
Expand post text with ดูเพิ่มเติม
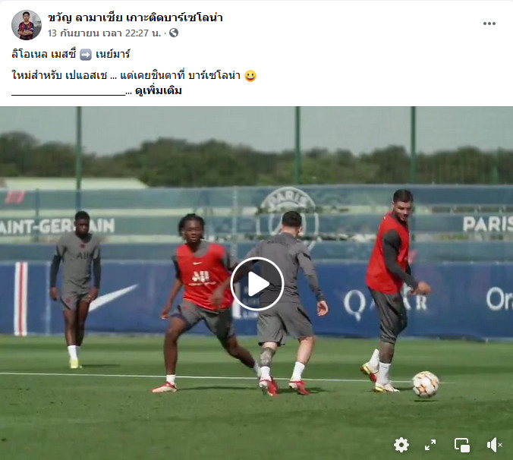point(158,91)
